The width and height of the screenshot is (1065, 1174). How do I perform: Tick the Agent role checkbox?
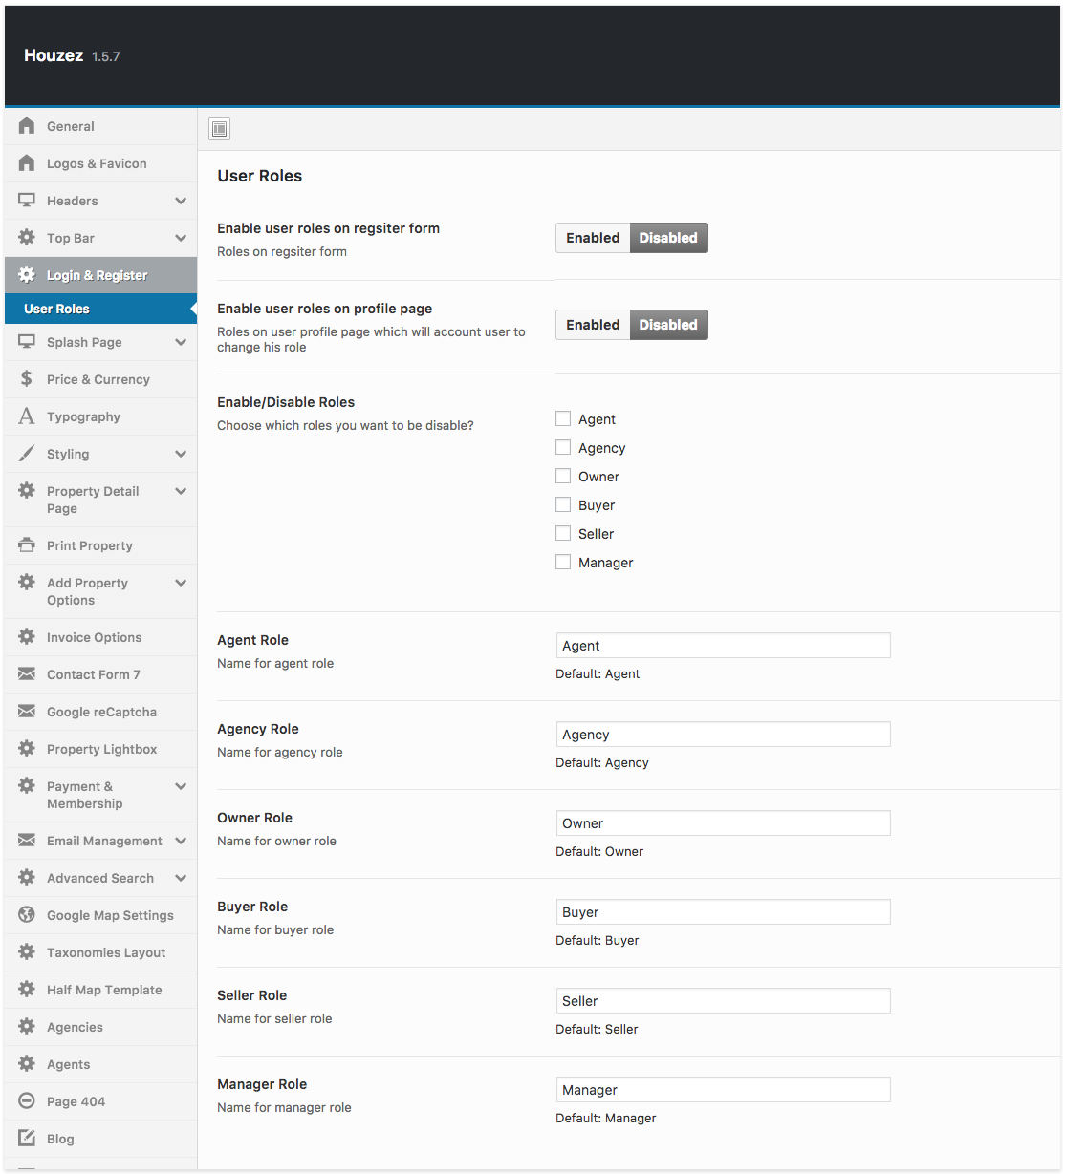tap(563, 418)
